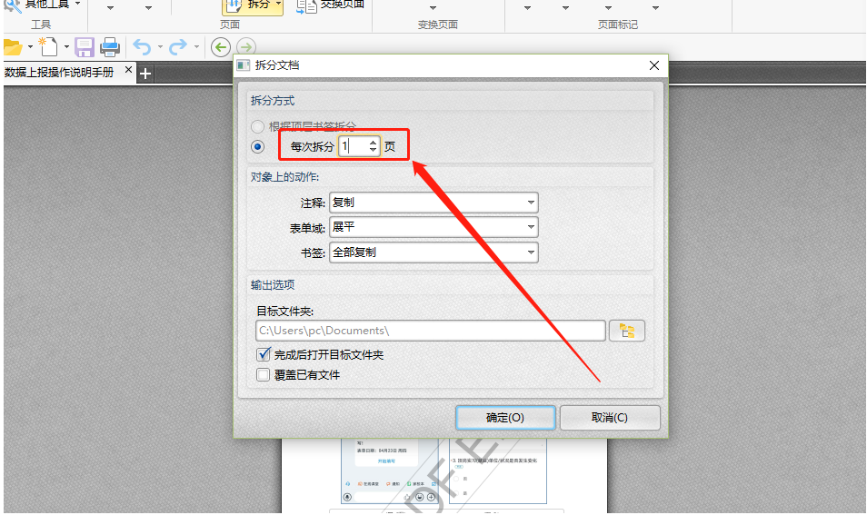Screen dimensions: 867x515
Task: Click the 页面标记 group label
Action: 618,25
